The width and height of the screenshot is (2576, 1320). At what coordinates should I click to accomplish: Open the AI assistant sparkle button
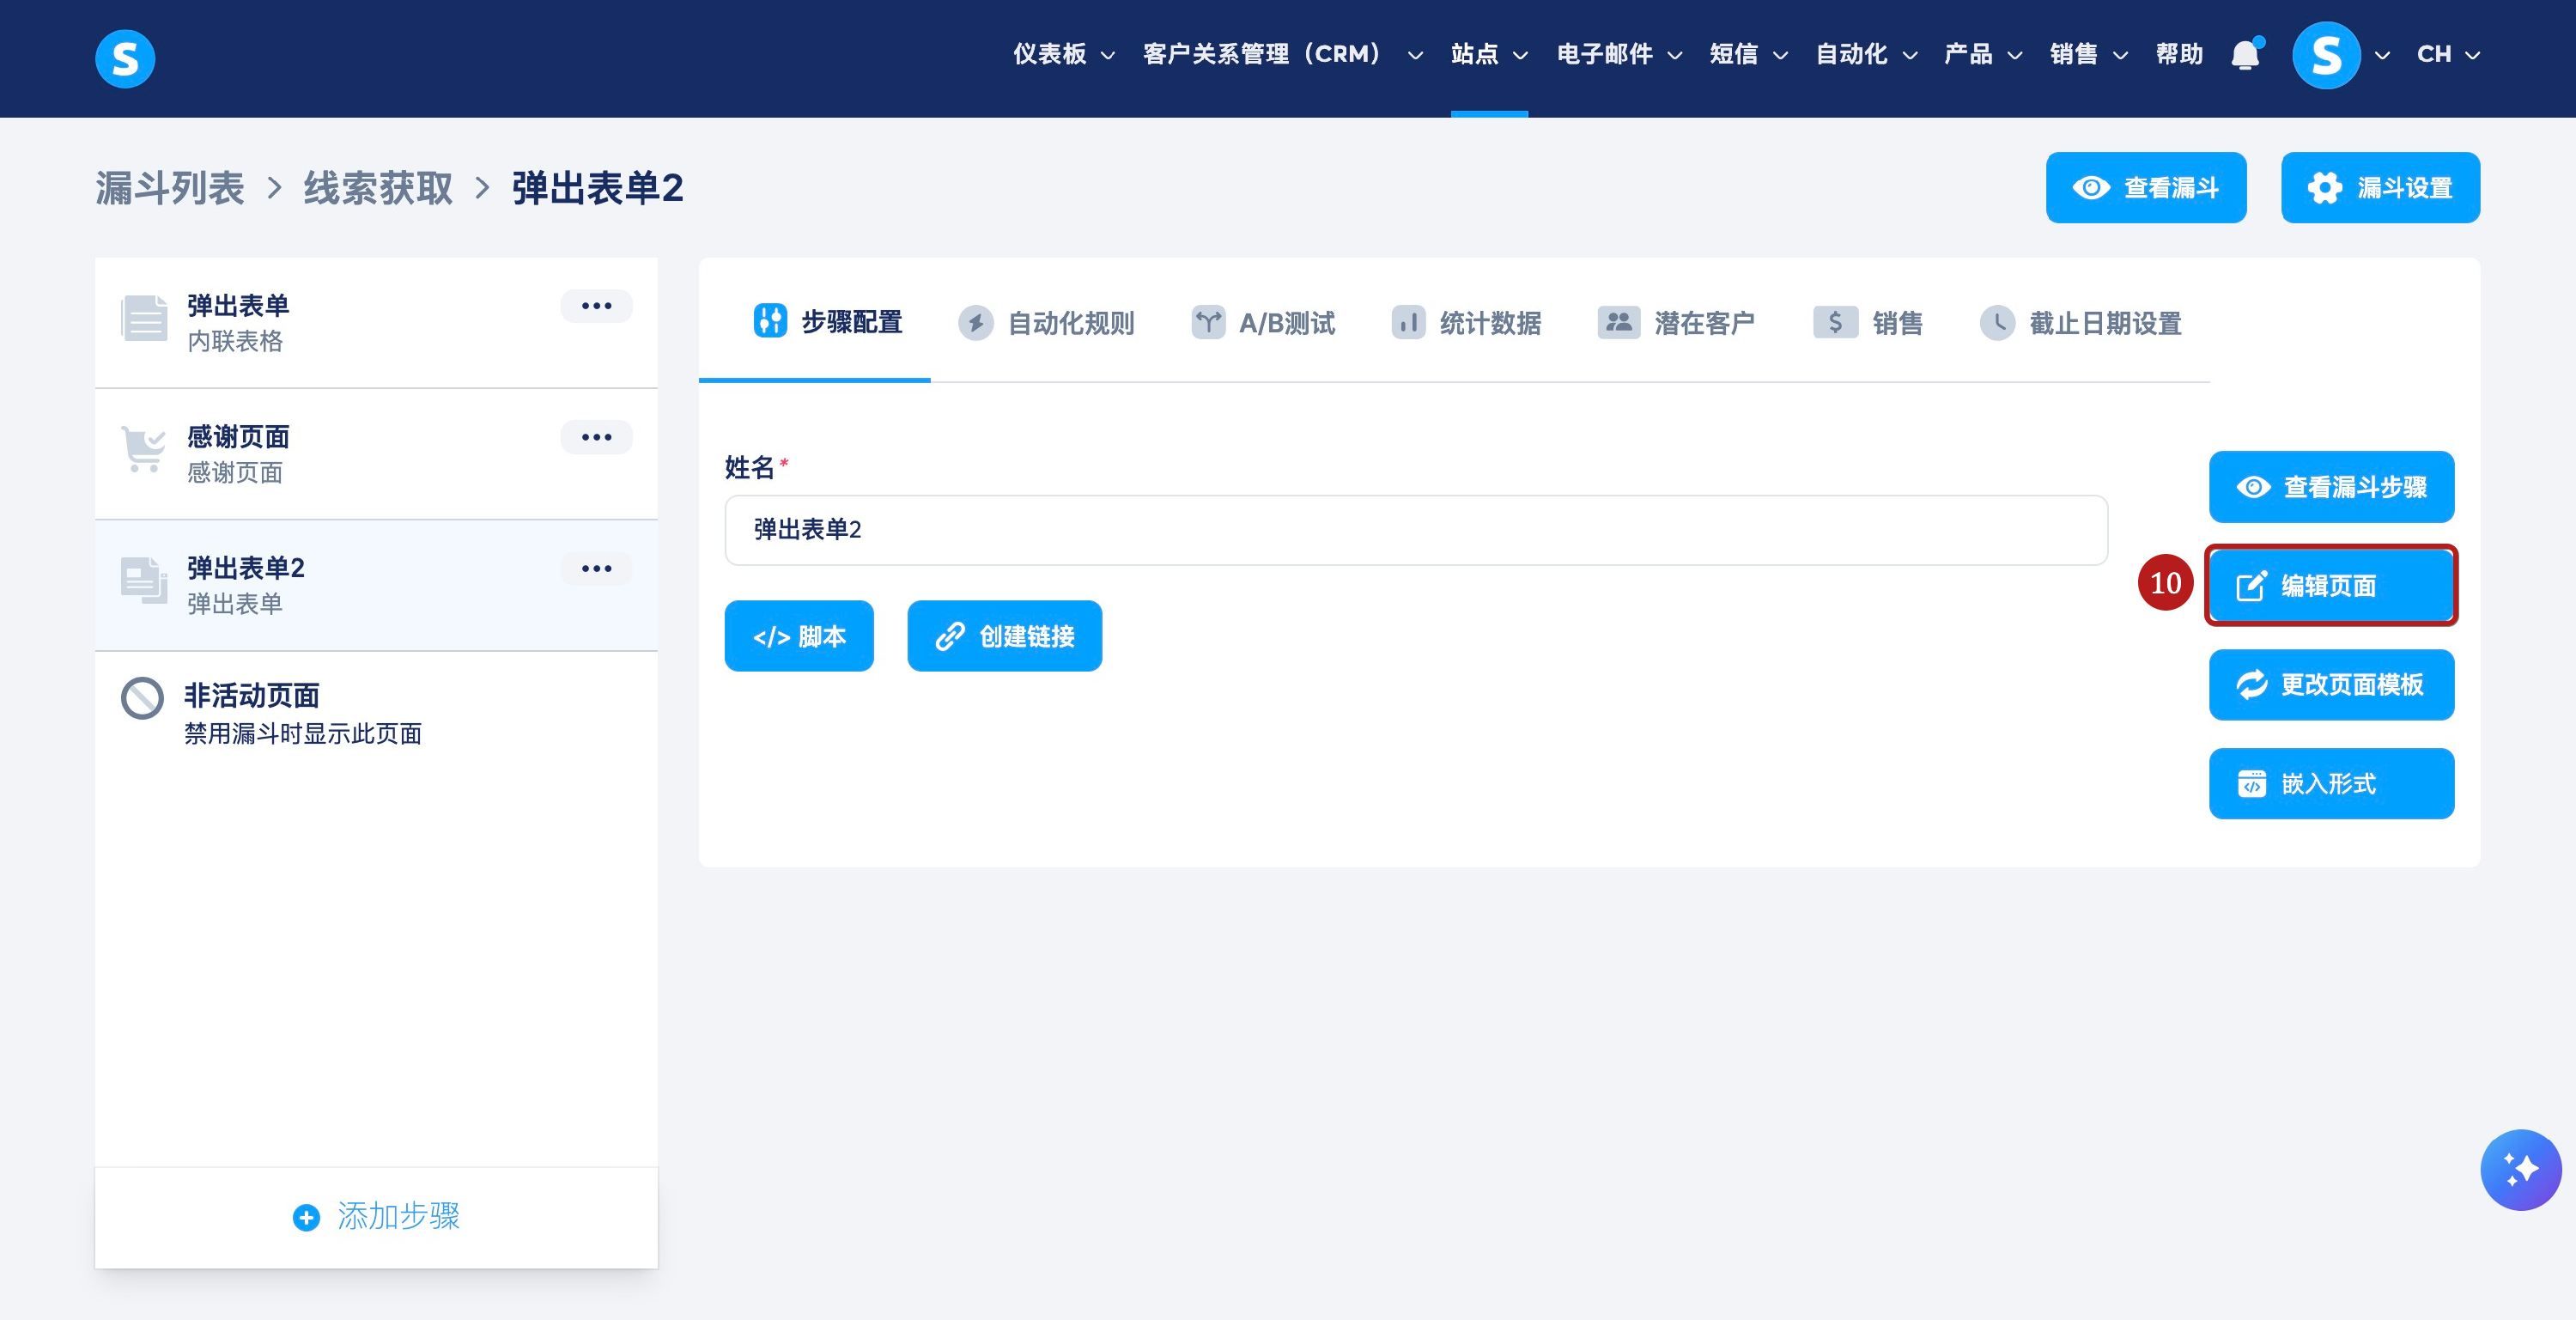point(2519,1169)
